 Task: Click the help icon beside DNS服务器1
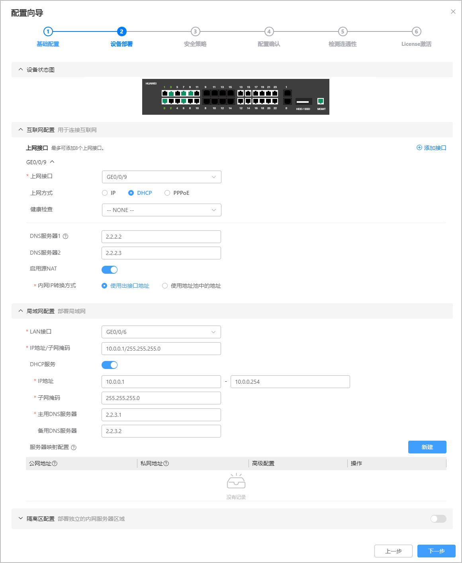(x=66, y=236)
